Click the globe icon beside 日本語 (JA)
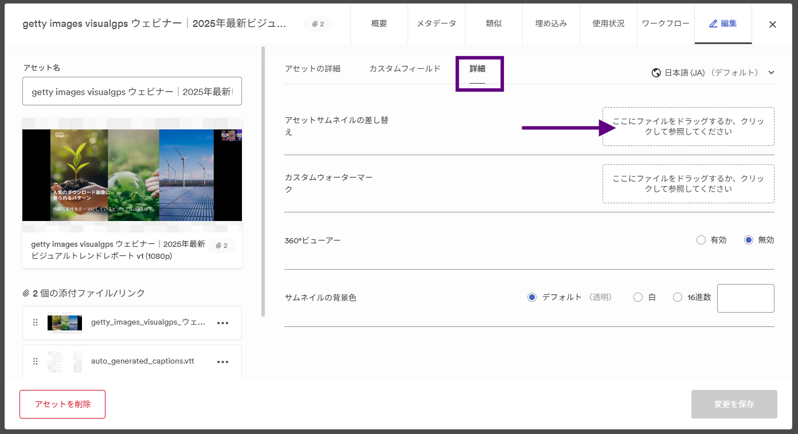Screen dimensions: 798x434 [656, 73]
